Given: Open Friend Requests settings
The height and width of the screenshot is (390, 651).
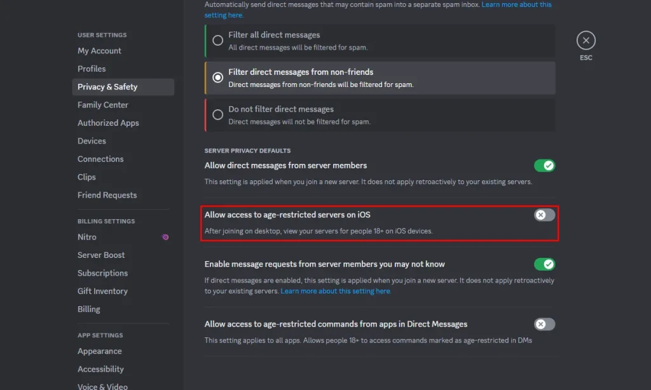Looking at the screenshot, I should pos(107,195).
